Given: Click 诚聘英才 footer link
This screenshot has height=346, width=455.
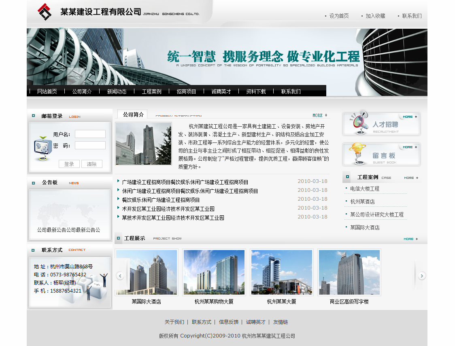Looking at the screenshot, I should pos(256,322).
